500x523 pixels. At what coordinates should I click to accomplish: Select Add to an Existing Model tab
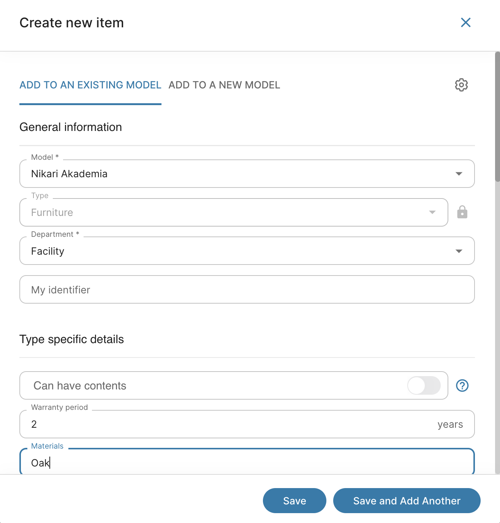[x=90, y=85]
